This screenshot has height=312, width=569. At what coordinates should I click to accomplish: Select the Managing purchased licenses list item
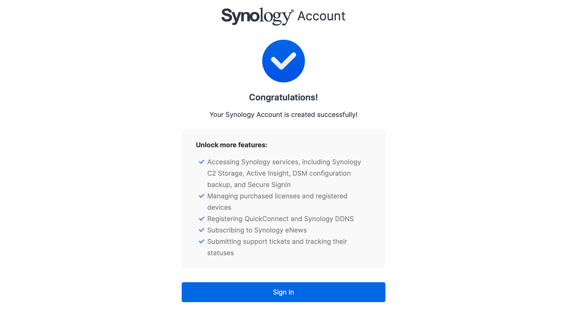coord(277,202)
